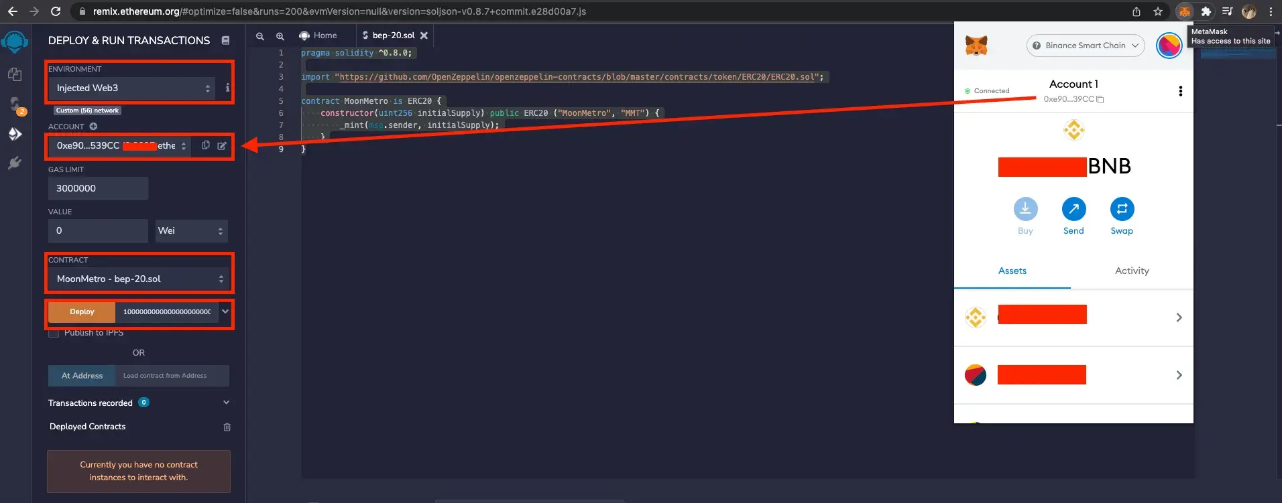Image resolution: width=1282 pixels, height=503 pixels.
Task: Clear deployed contracts with trash icon
Action: coord(227,427)
